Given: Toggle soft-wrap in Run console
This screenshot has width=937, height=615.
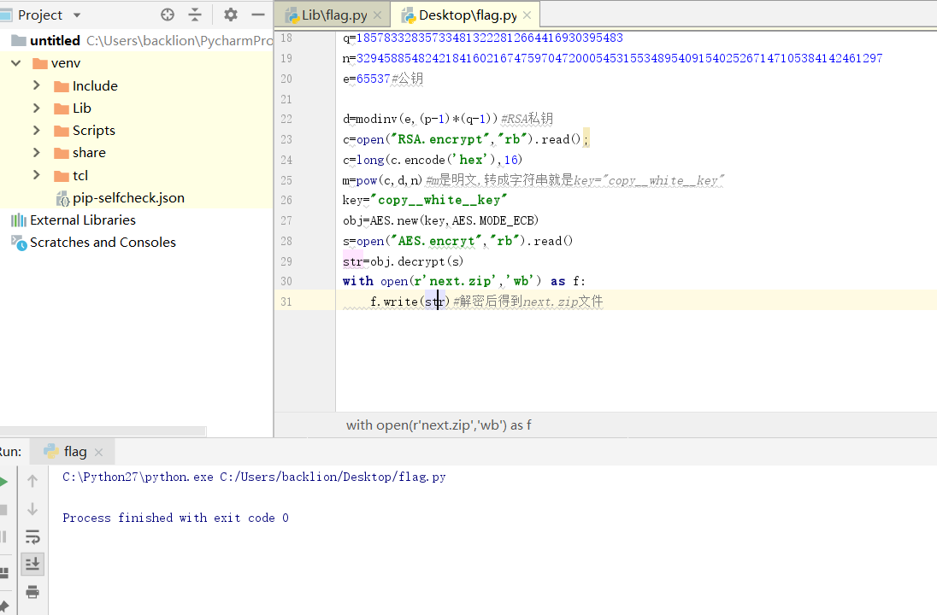Looking at the screenshot, I should 32,536.
